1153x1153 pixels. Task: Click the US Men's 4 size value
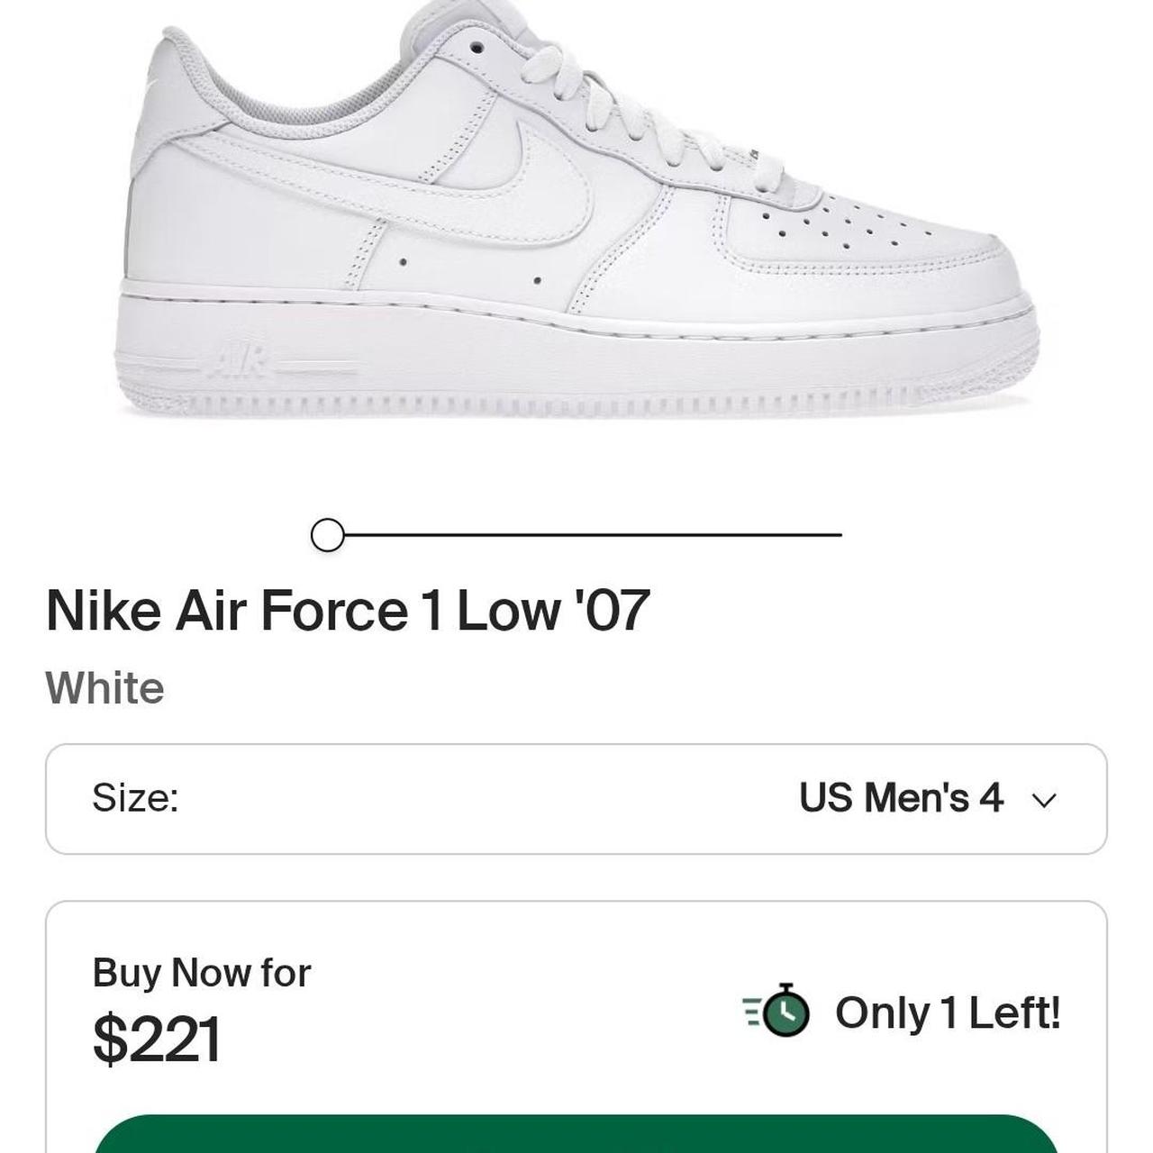(x=901, y=797)
